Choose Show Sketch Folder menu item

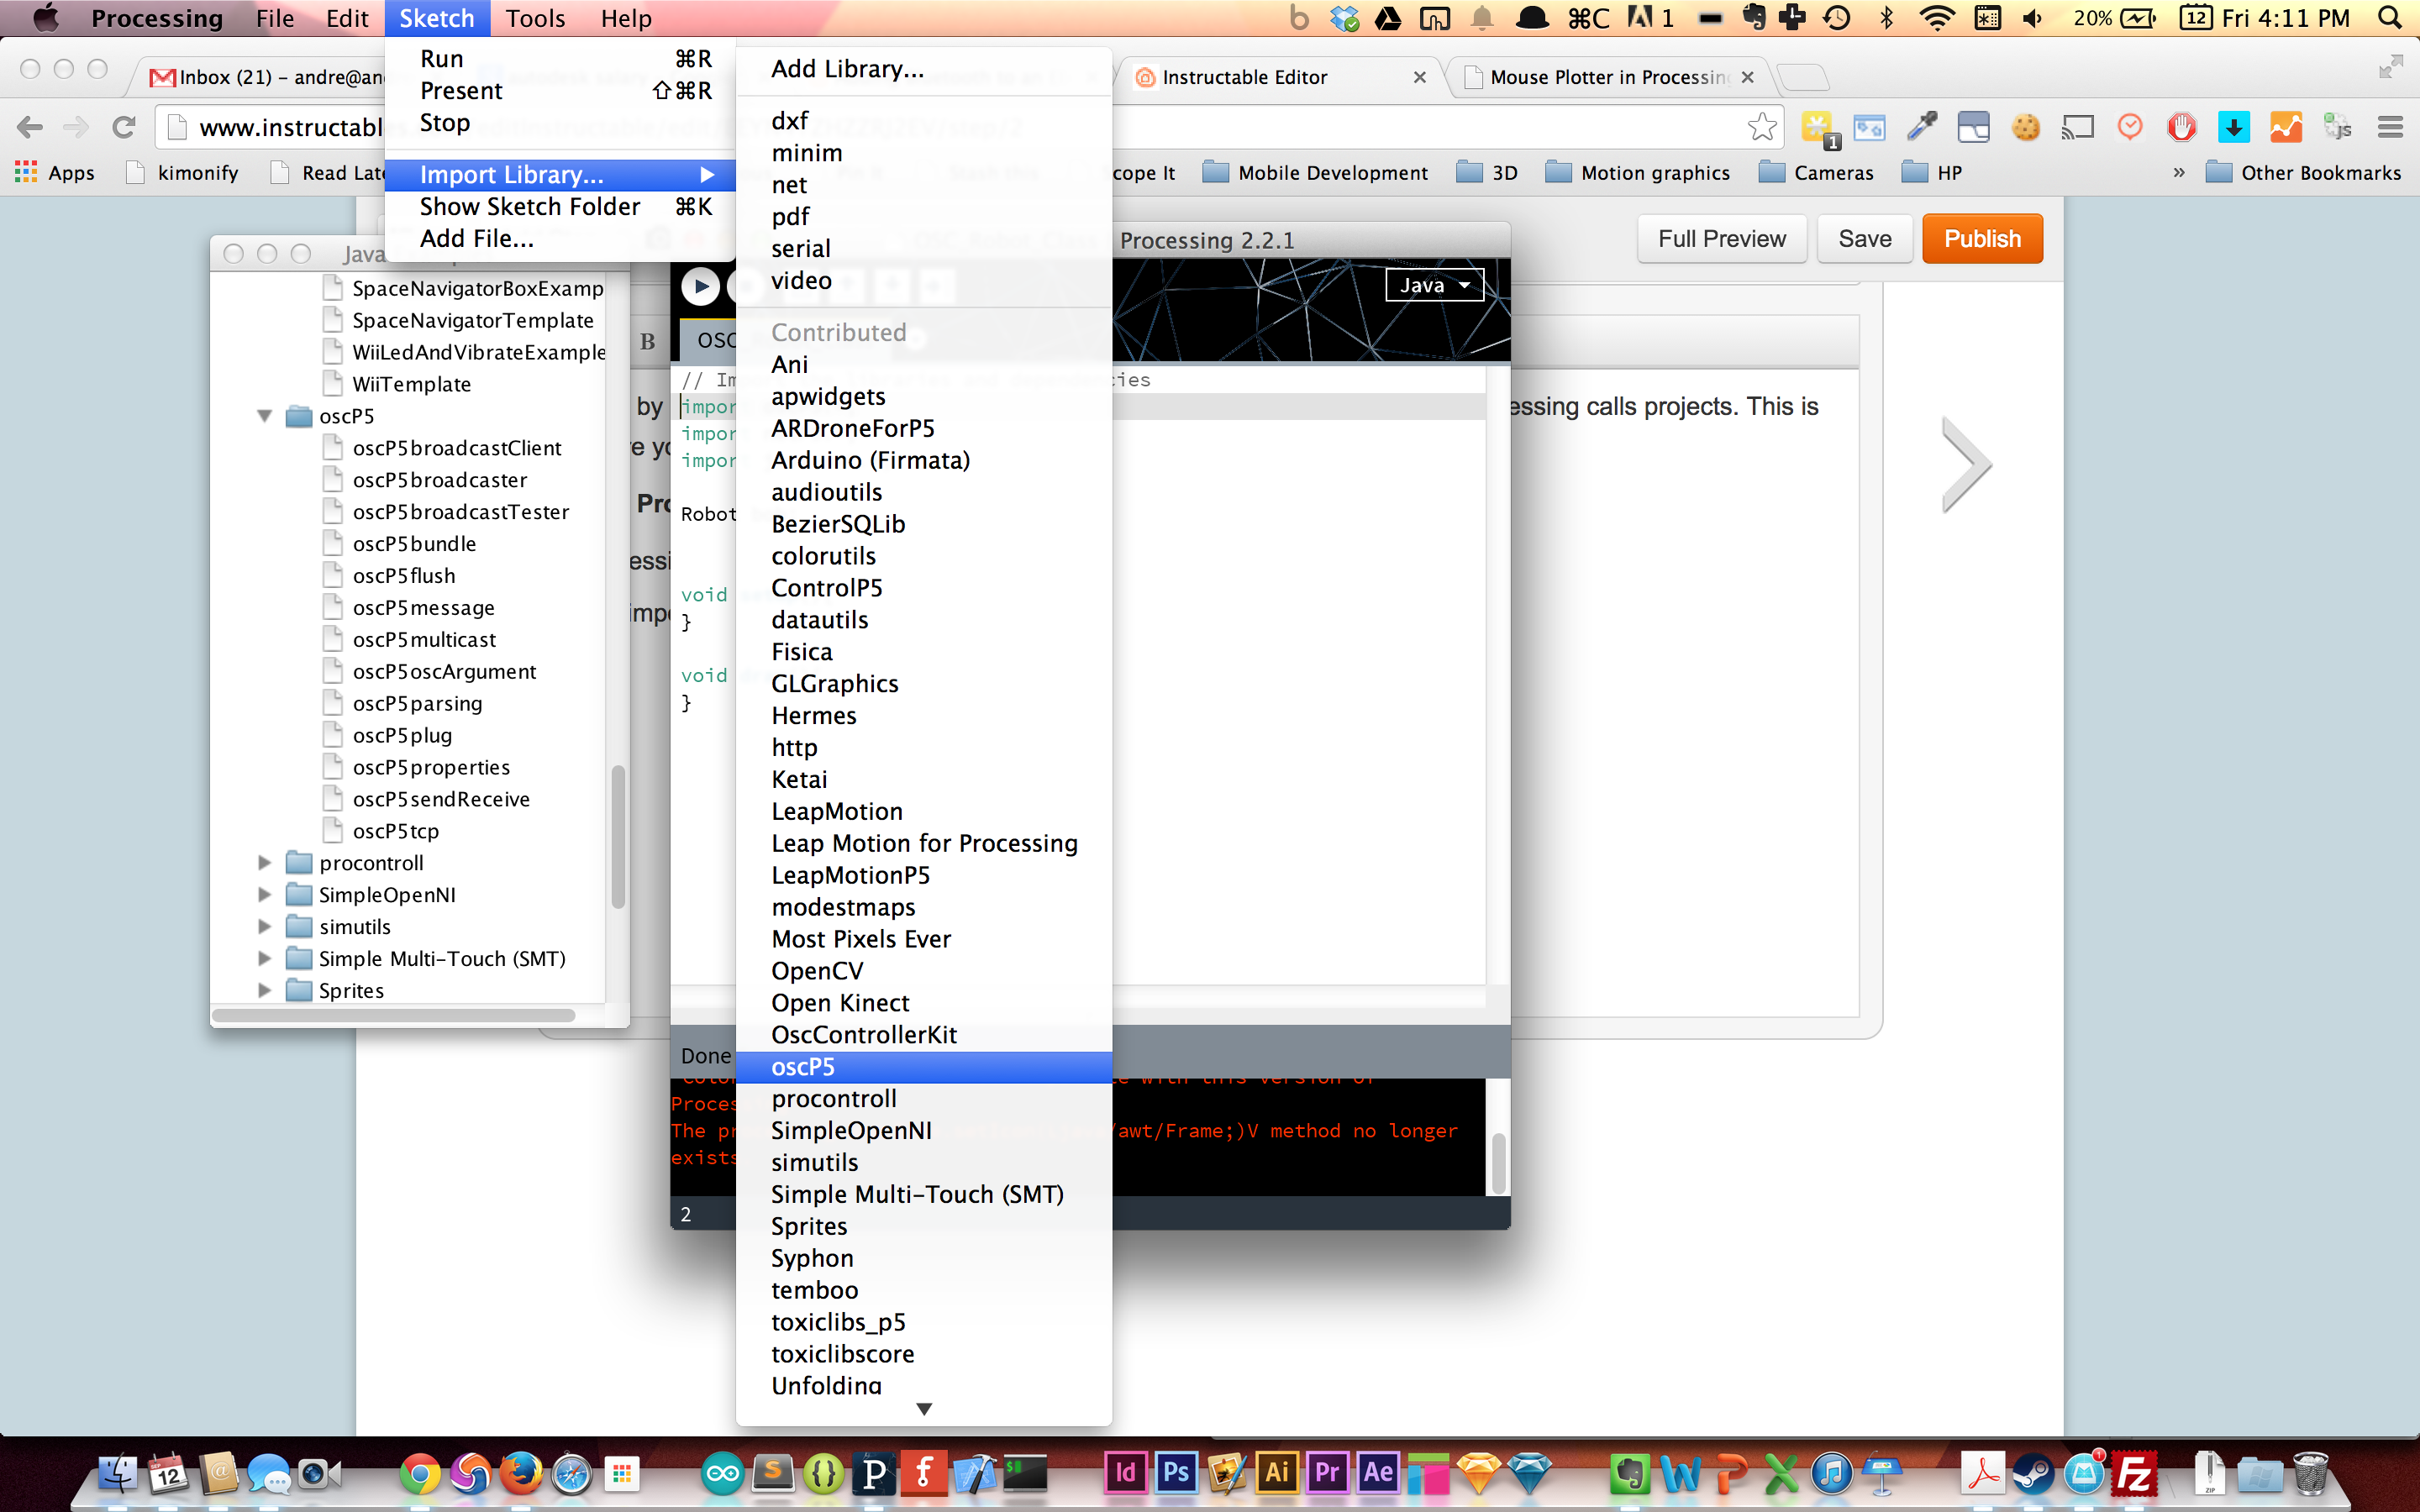click(560, 207)
